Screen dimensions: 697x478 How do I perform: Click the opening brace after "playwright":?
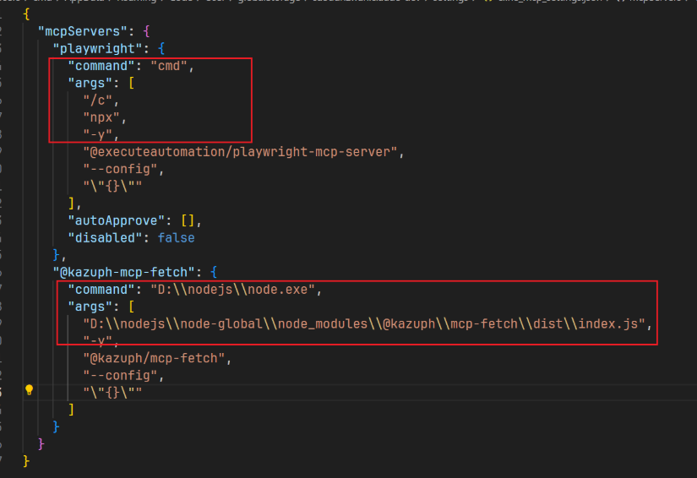161,49
